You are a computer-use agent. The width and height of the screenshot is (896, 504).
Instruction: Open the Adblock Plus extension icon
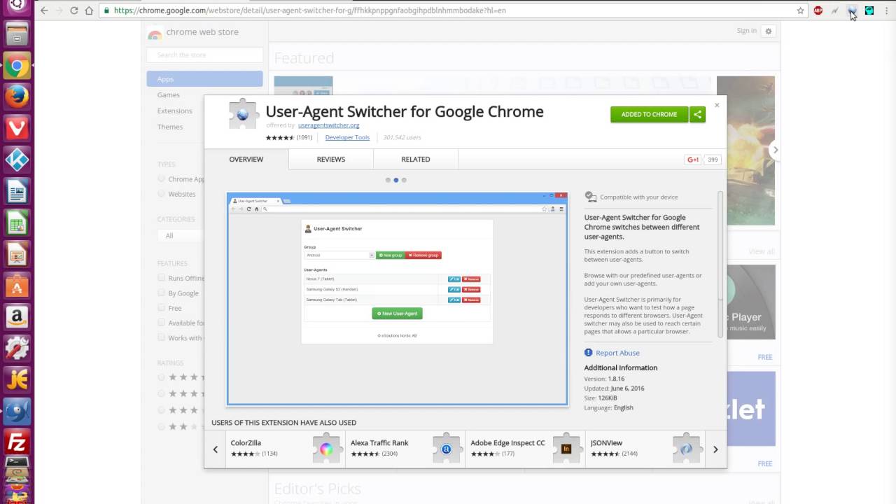coord(818,10)
